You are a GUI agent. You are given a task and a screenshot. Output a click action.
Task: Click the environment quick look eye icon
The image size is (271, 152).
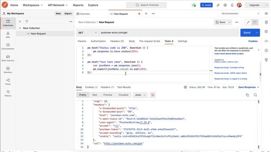[266, 14]
